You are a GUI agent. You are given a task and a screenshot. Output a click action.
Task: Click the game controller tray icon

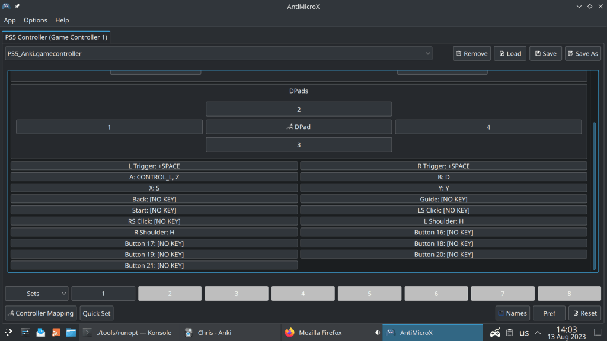tap(494, 333)
